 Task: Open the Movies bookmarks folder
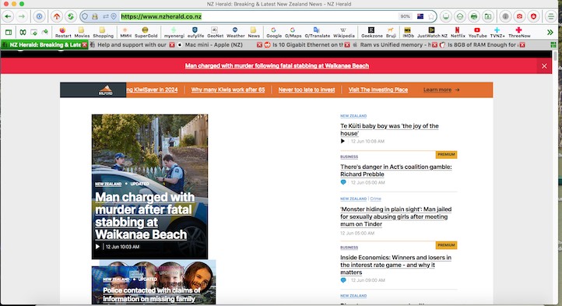click(82, 33)
